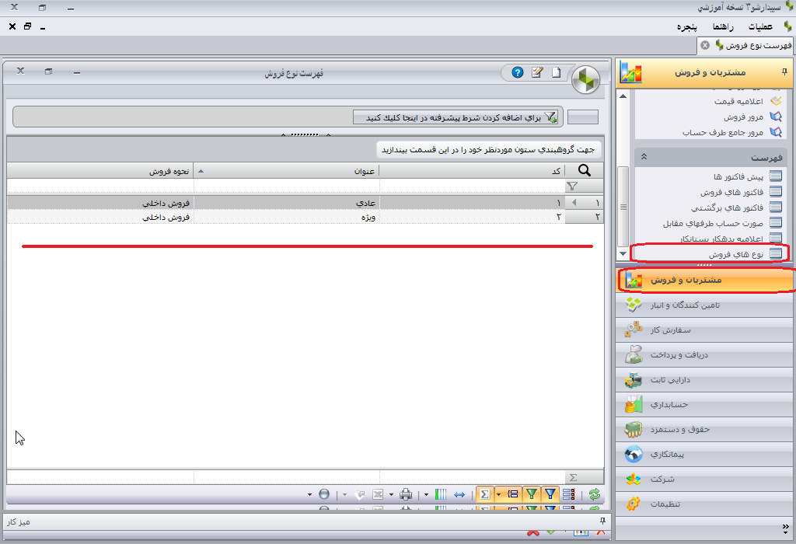Open the عمليات menu
This screenshot has height=544, width=796.
[x=760, y=26]
